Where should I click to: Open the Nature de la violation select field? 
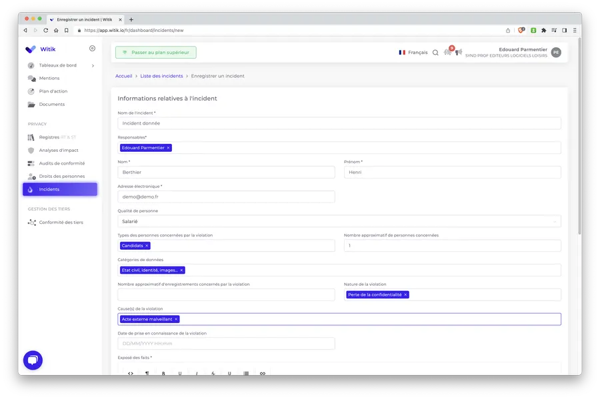point(452,294)
